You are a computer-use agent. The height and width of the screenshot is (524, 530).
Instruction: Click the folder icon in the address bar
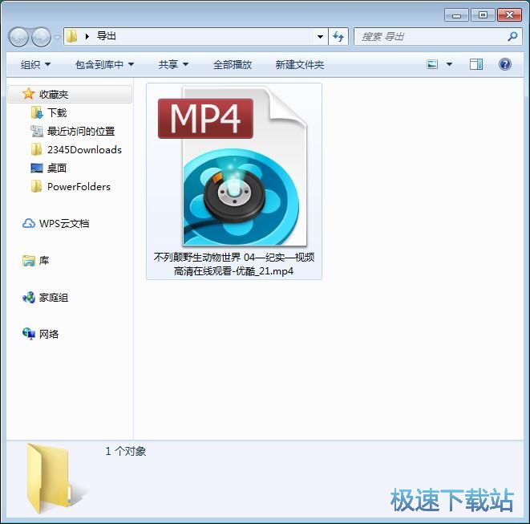click(x=71, y=36)
